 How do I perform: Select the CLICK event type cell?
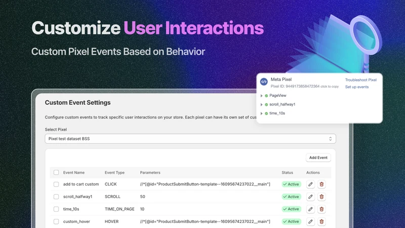point(110,184)
